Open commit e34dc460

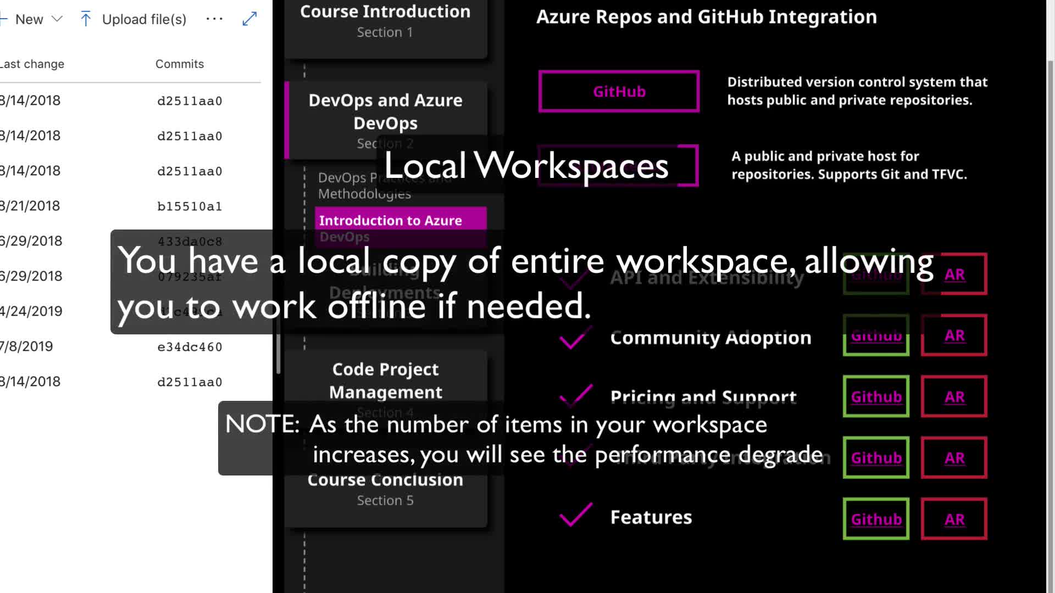190,347
